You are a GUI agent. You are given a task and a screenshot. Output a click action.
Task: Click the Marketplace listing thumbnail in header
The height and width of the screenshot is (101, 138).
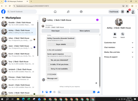pyautogui.click(x=43, y=26)
